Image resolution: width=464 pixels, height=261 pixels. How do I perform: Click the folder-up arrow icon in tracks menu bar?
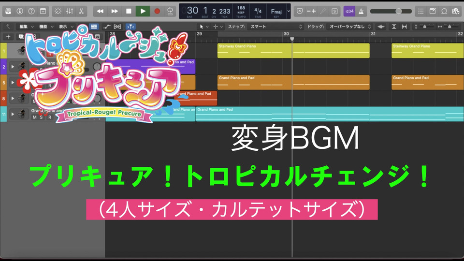[x=8, y=27]
